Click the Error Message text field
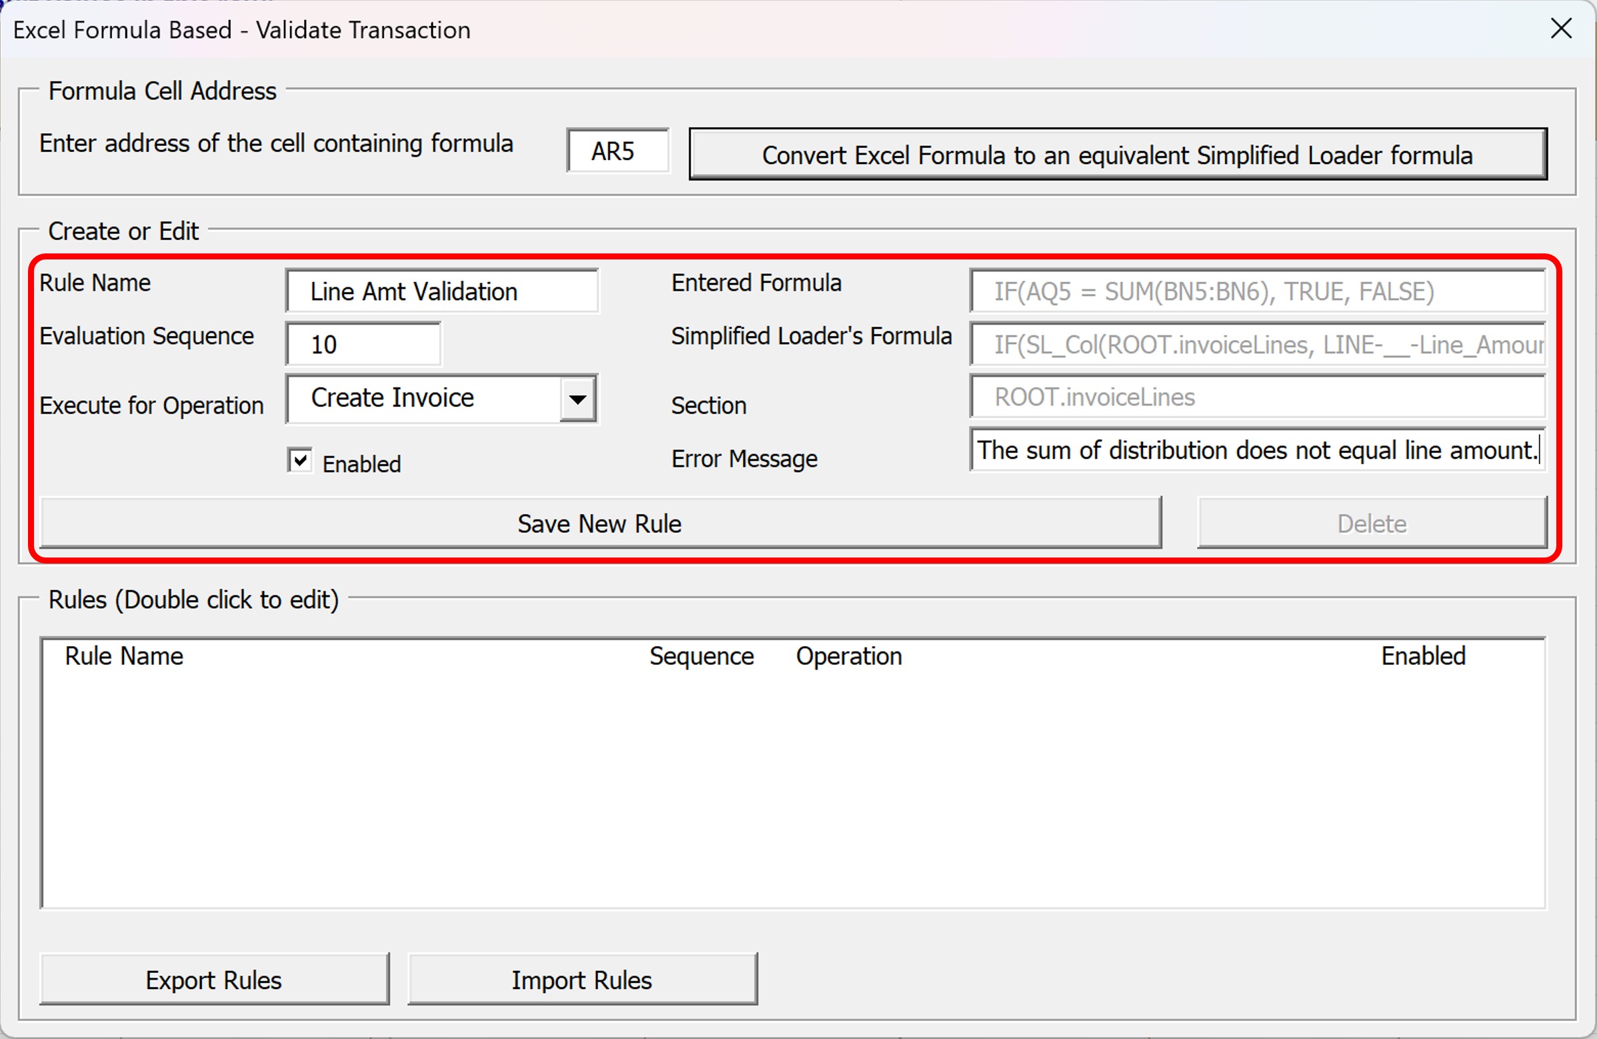The image size is (1597, 1039). [1258, 449]
